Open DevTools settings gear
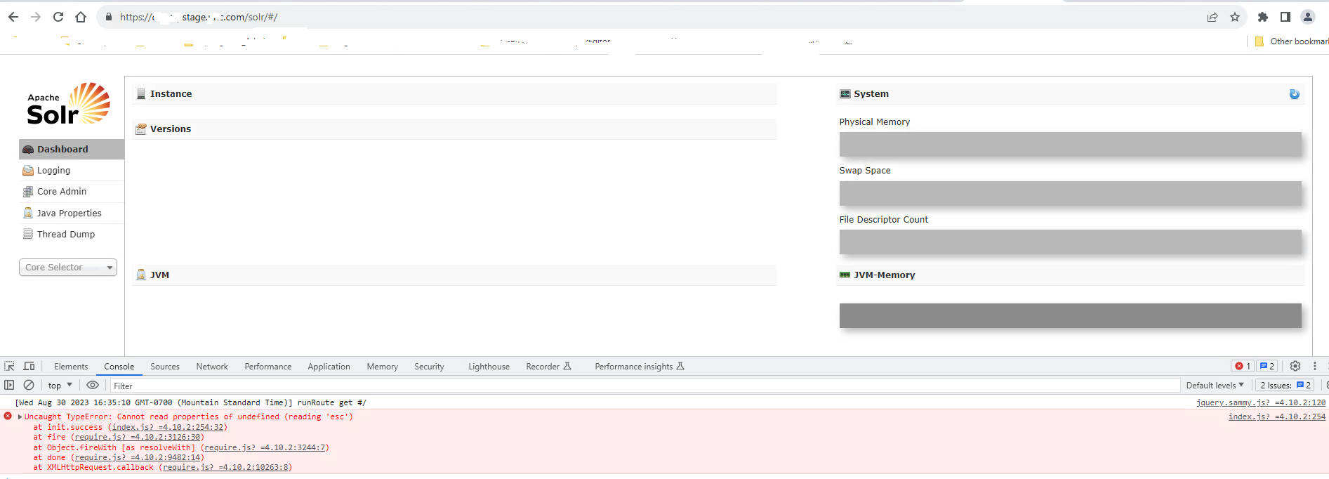The height and width of the screenshot is (479, 1329). coord(1295,366)
